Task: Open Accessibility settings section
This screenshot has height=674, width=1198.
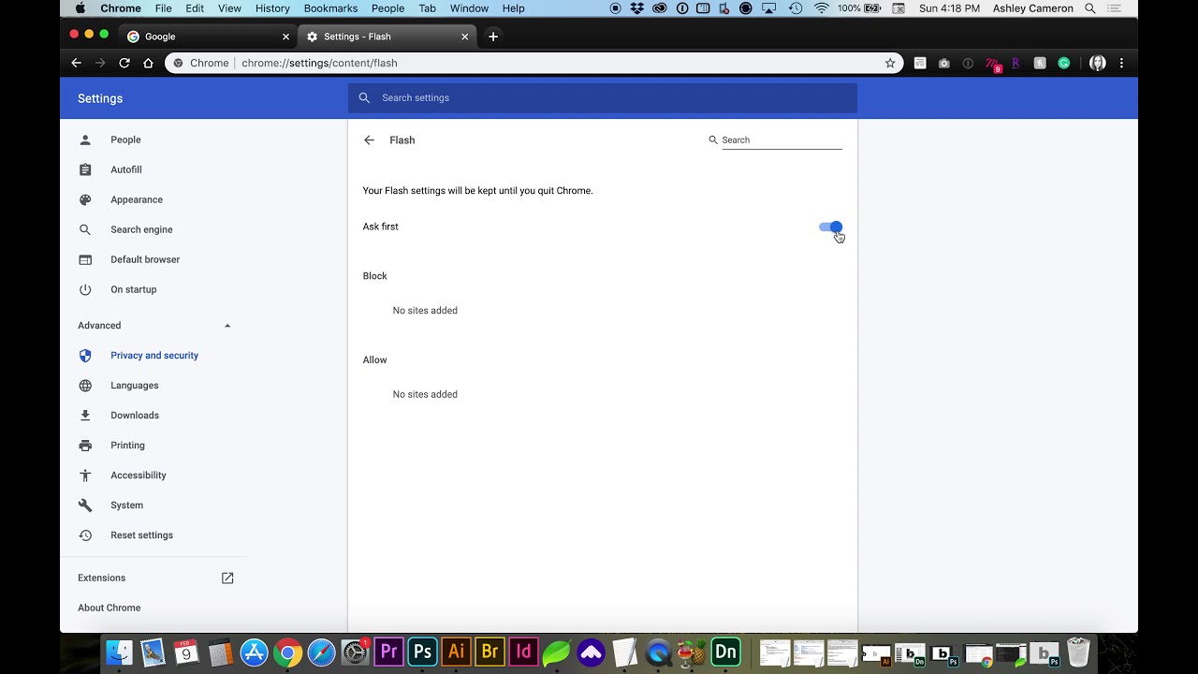Action: click(x=139, y=476)
